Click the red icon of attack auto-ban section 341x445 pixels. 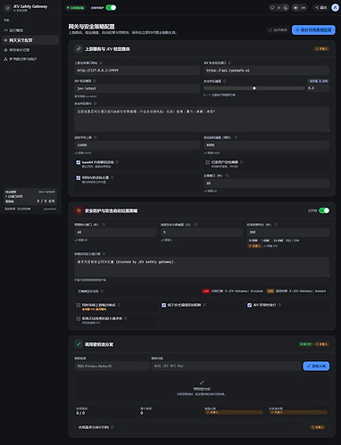79,210
